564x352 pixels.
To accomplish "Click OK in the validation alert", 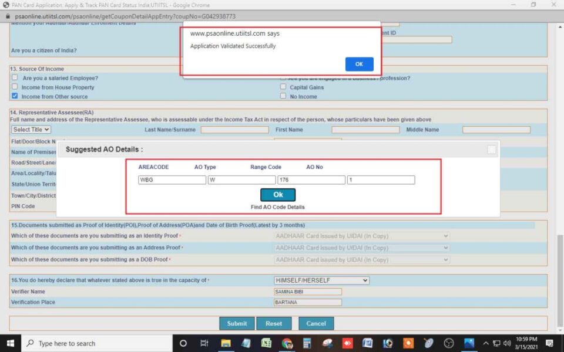I will pyautogui.click(x=359, y=64).
